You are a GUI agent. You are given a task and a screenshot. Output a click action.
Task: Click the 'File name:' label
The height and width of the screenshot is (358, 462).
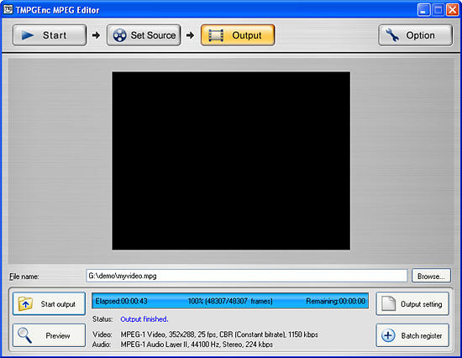(24, 276)
